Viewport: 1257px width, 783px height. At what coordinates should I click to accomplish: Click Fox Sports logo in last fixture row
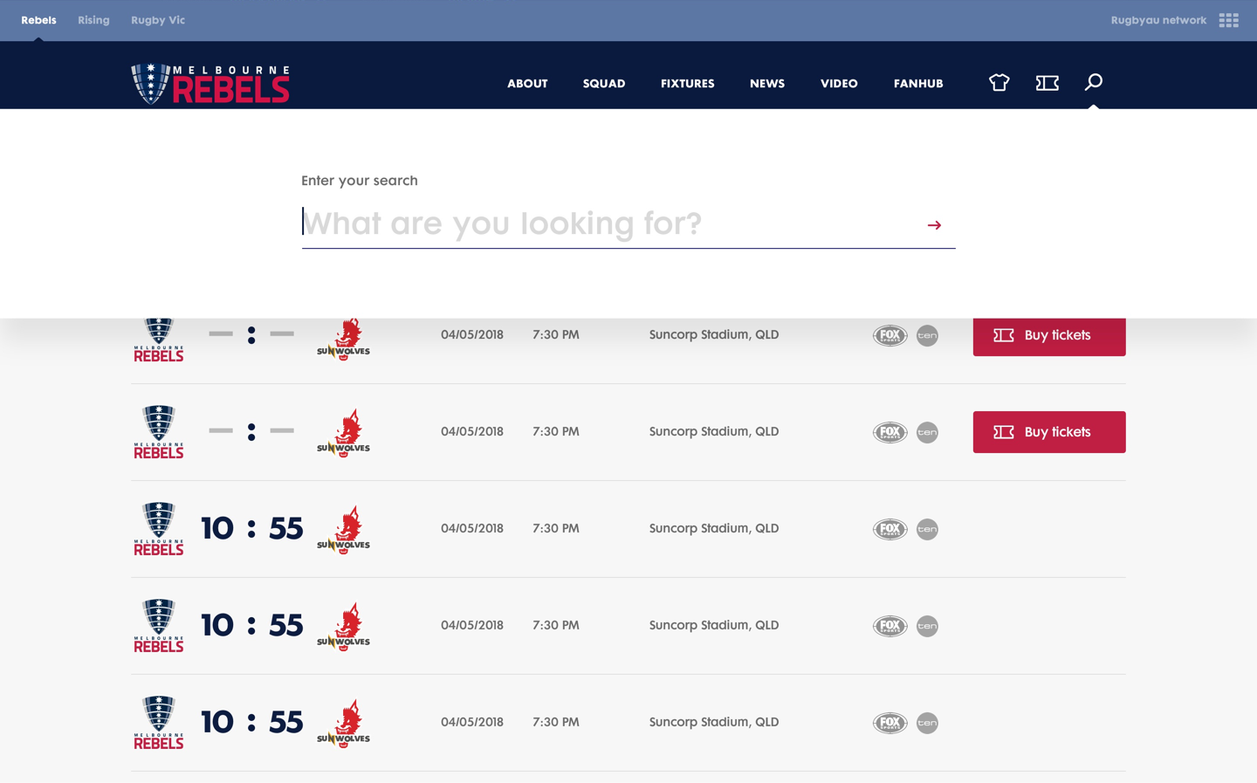click(890, 723)
